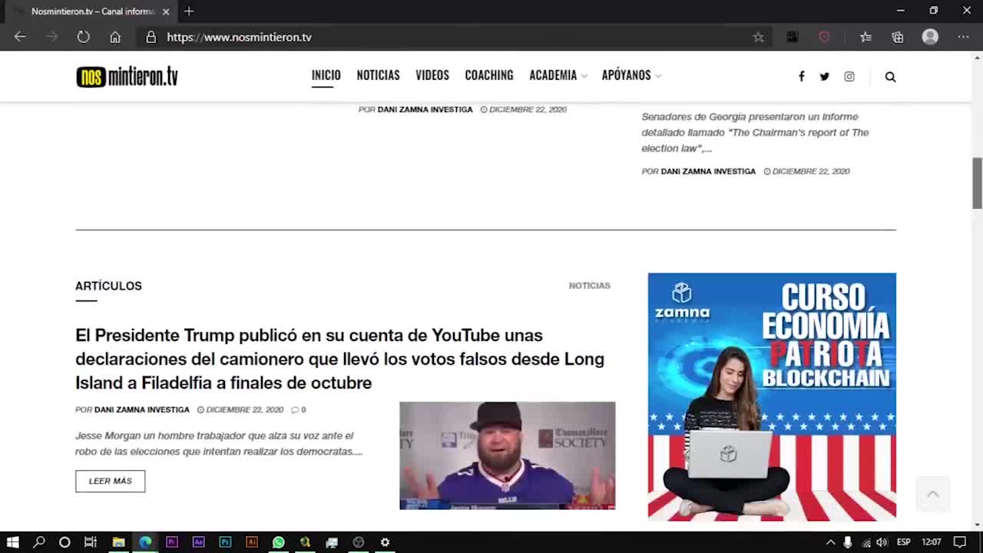
Task: Open the browser Settings and more menu
Action: point(963,37)
